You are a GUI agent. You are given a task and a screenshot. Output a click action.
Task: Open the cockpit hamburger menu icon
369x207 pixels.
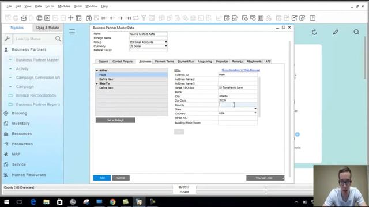[72, 32]
